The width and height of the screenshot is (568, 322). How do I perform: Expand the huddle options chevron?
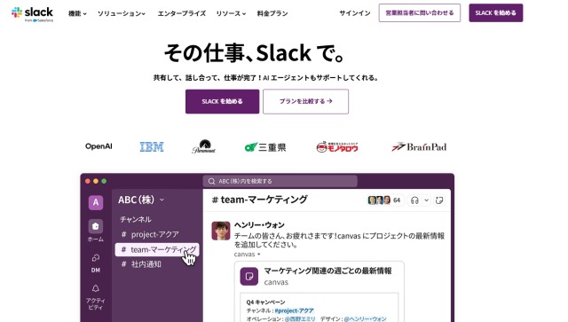click(x=426, y=200)
